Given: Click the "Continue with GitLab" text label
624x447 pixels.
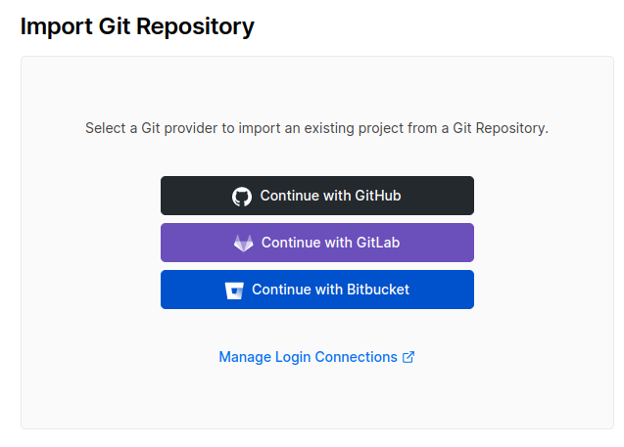Looking at the screenshot, I should tap(330, 243).
